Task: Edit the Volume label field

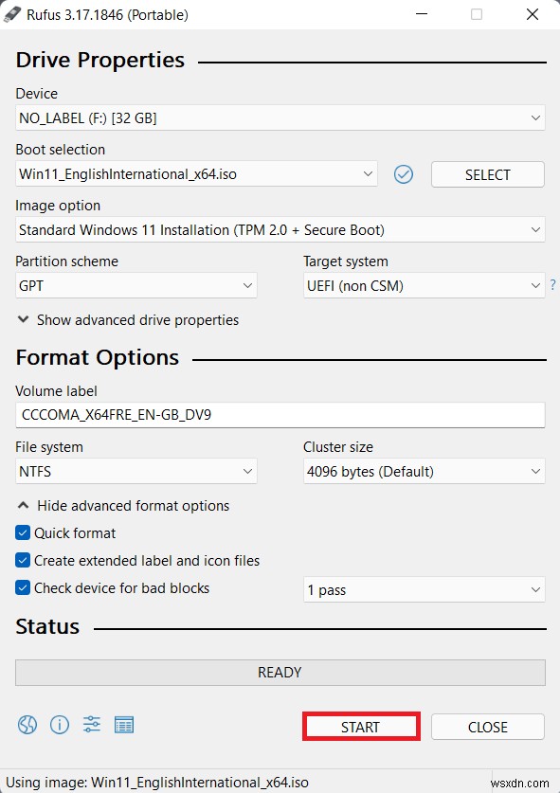Action: [280, 414]
